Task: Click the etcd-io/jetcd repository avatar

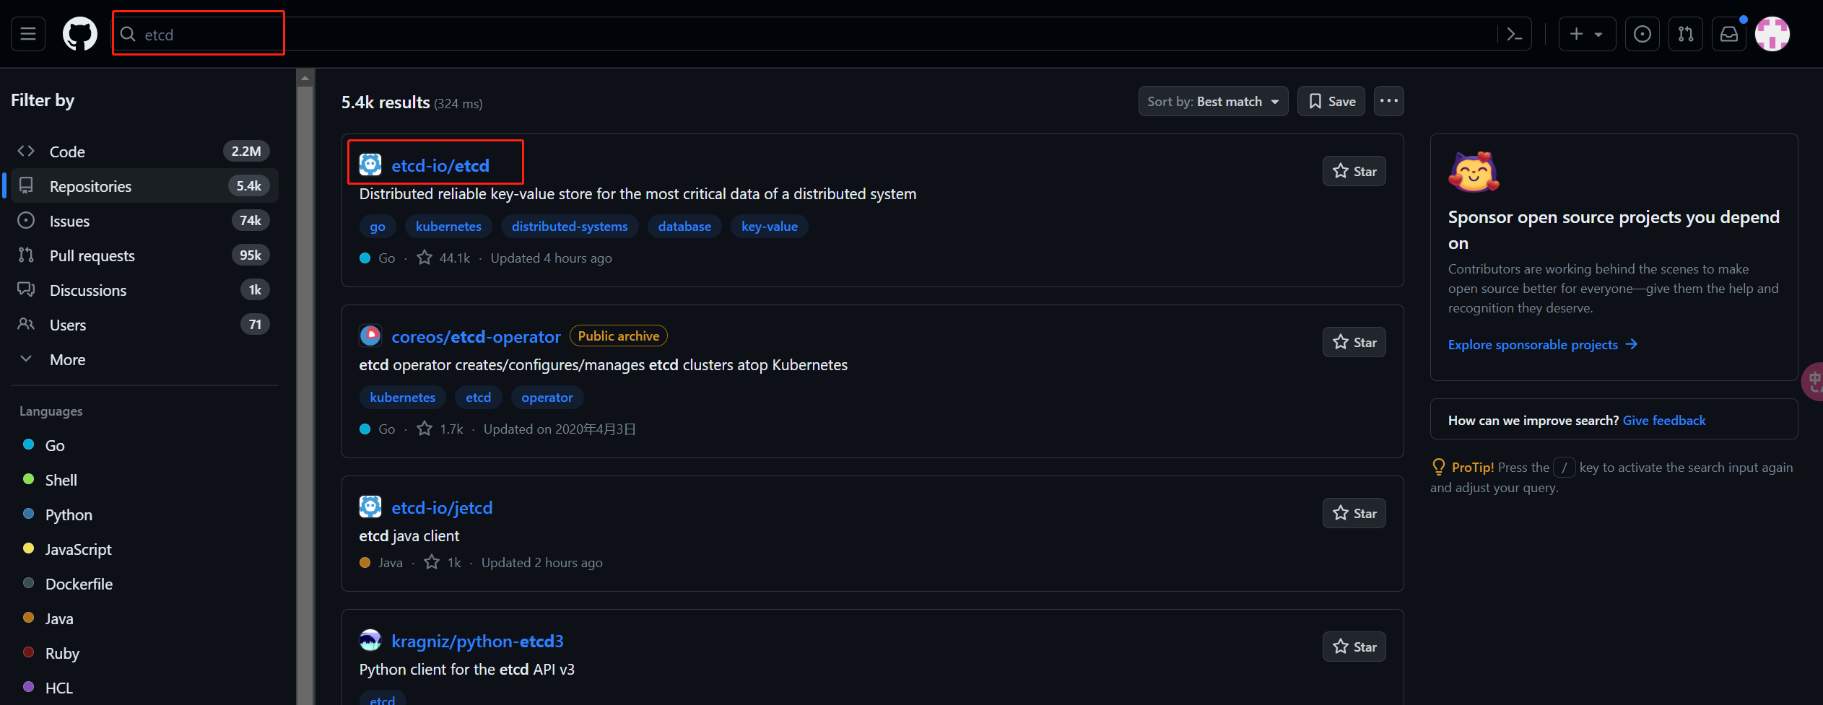Action: click(x=370, y=507)
